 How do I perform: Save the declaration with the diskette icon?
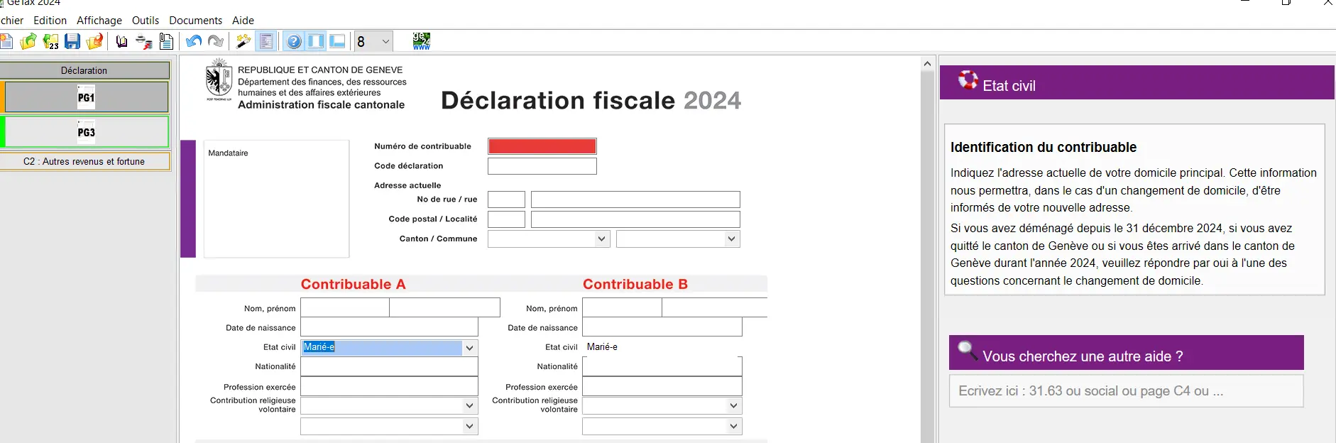pyautogui.click(x=72, y=41)
